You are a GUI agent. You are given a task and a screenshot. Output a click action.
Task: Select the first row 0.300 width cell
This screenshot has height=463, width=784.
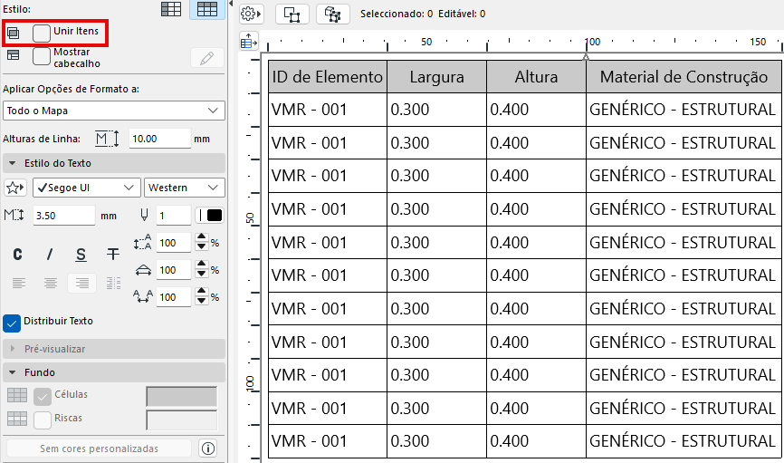click(x=437, y=109)
